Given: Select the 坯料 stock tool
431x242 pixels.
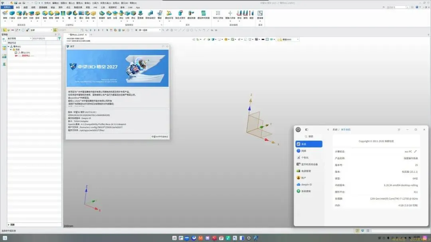Looking at the screenshot, I should pos(93,15).
